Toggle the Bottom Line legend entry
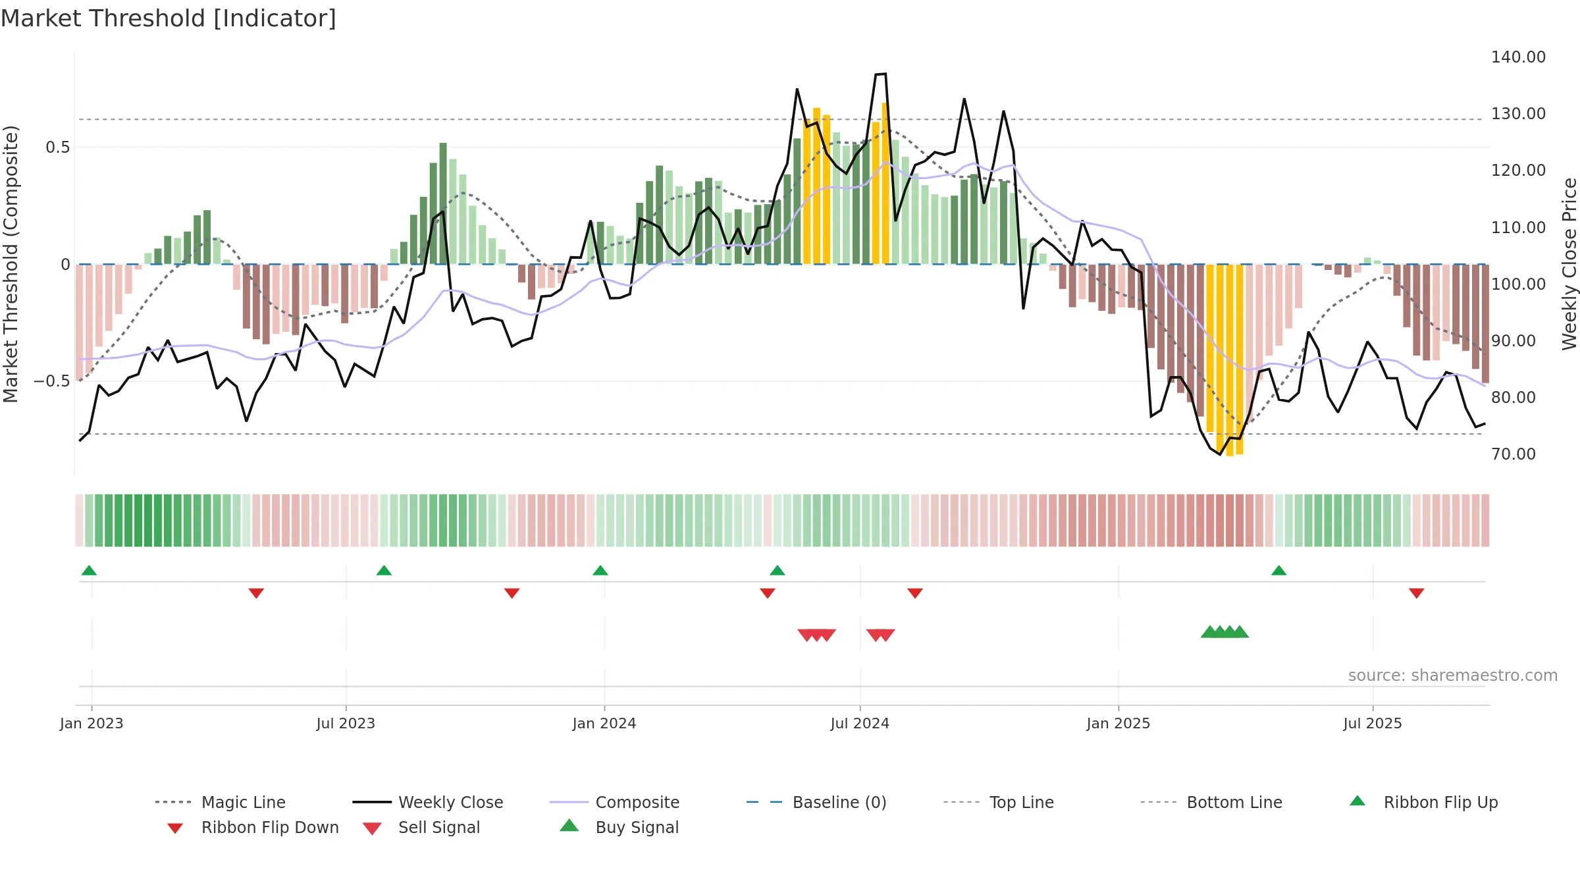The image size is (1580, 889). [1211, 802]
